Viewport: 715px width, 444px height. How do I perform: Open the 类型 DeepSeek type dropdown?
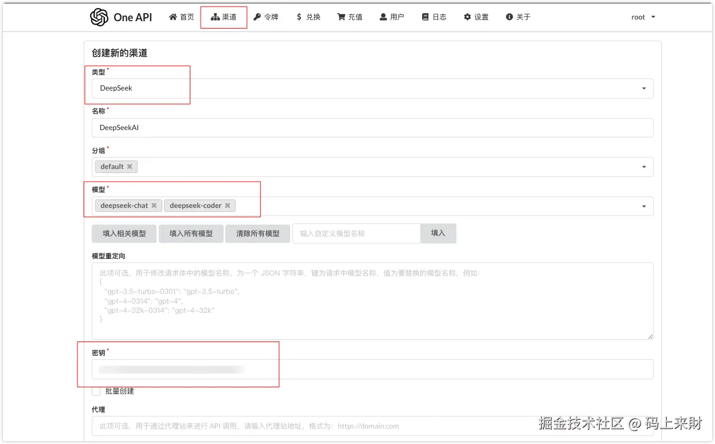372,88
